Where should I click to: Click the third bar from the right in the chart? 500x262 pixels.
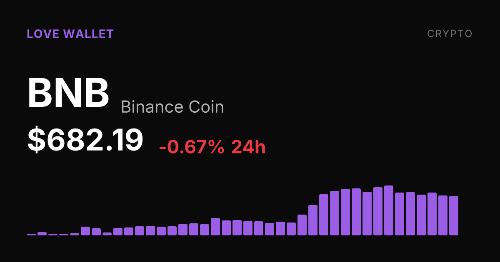coord(432,214)
